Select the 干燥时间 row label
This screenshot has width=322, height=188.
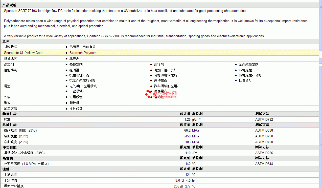click(11, 180)
